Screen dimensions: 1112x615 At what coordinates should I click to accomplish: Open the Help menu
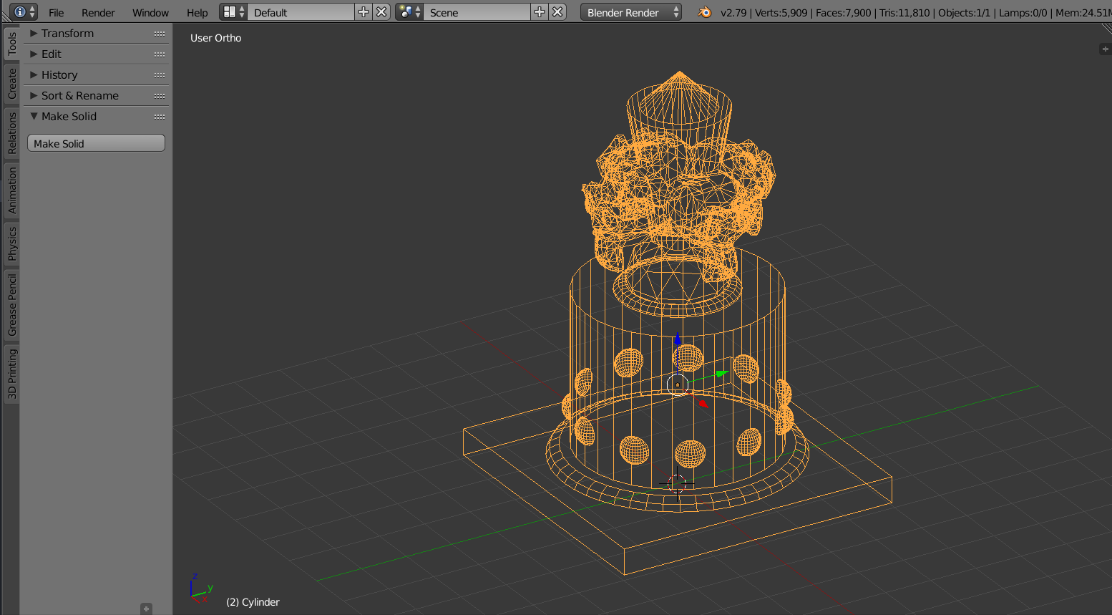(x=197, y=13)
